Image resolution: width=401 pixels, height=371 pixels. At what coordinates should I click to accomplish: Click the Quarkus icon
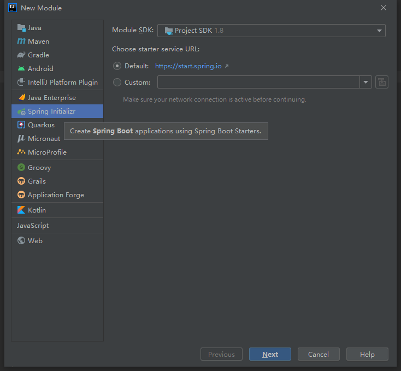coord(21,125)
